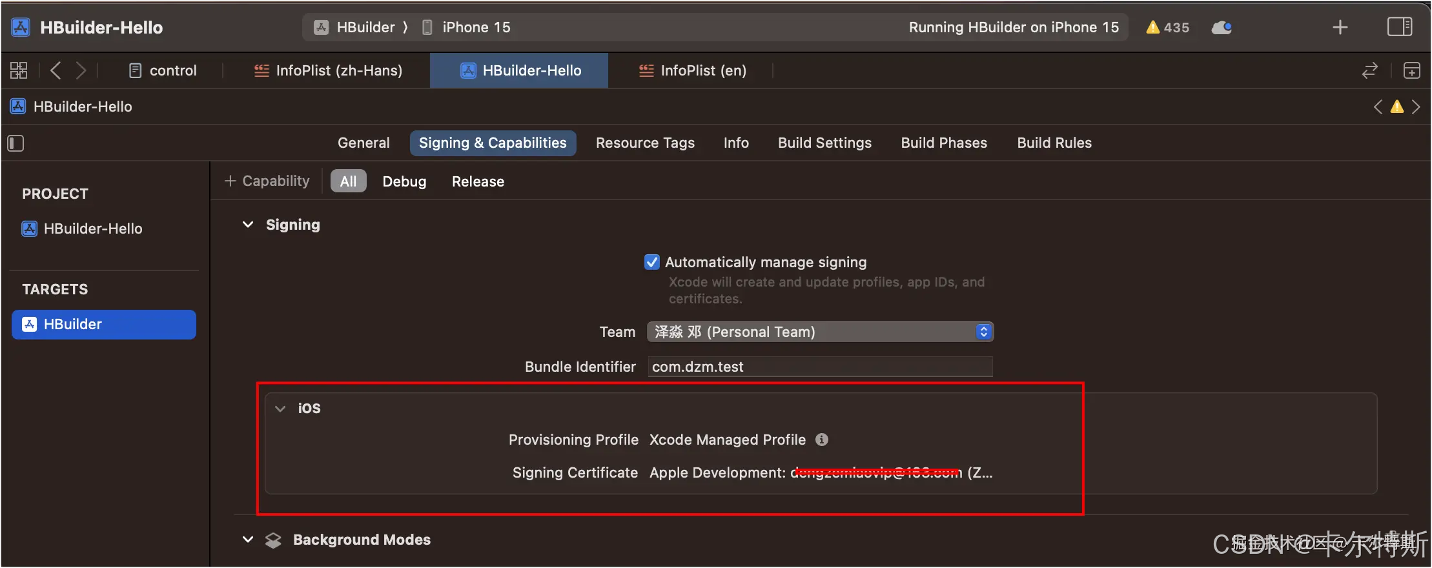Click the yellow warning triangle in jump bar
Screen dimensions: 1432x568
tap(1396, 107)
